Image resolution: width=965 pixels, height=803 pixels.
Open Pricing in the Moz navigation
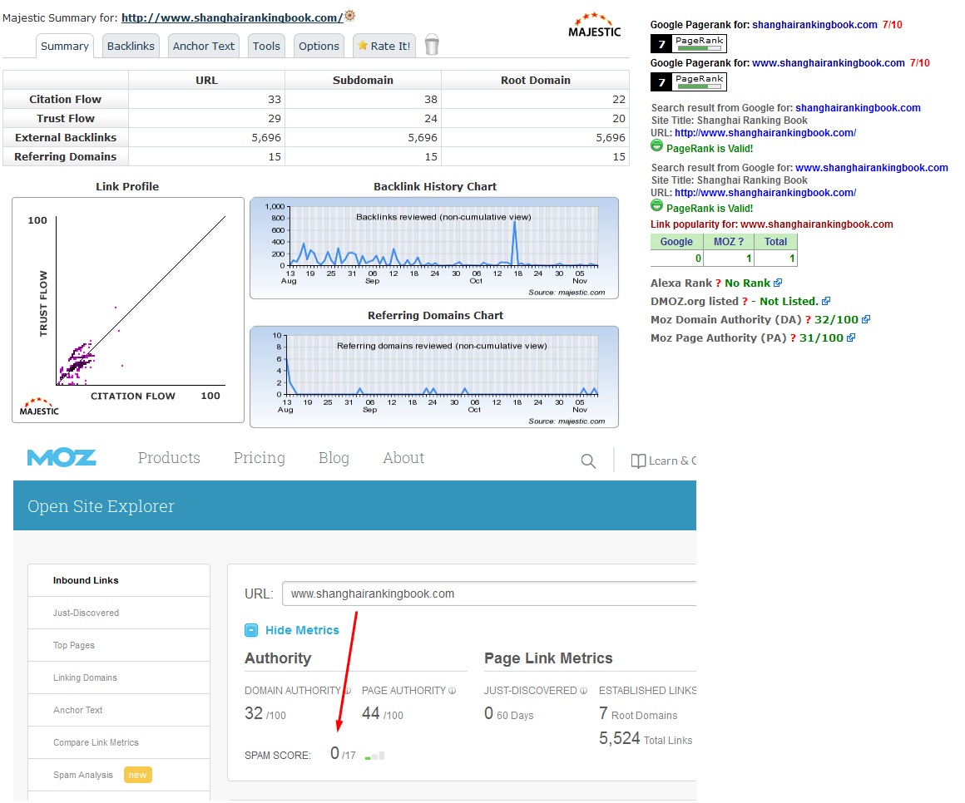259,458
